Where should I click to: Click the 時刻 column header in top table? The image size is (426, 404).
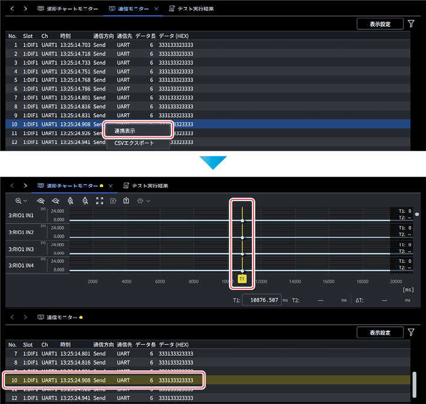(x=65, y=36)
